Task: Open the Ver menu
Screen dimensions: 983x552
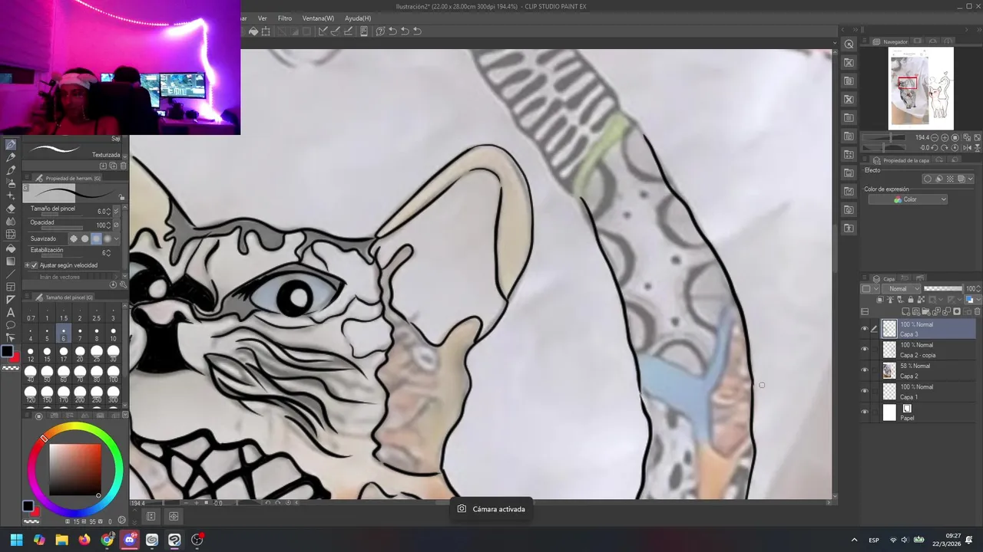Action: [263, 18]
